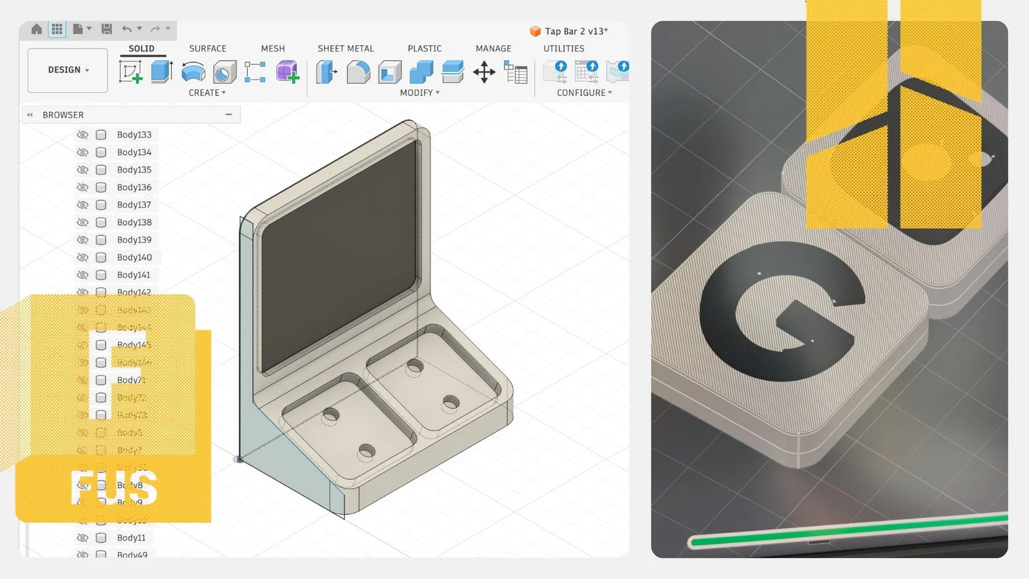
Task: Open the redo history dropdown arrow
Action: point(168,29)
